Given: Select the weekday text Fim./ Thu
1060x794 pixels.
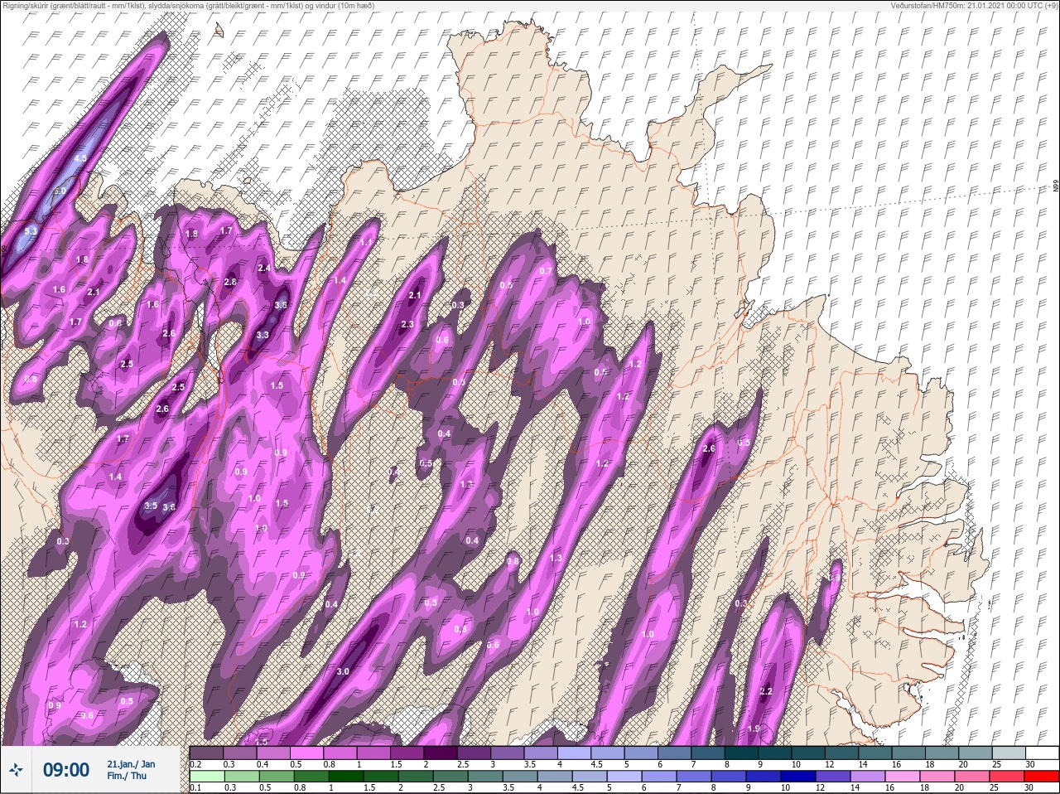Looking at the screenshot, I should pos(127,776).
